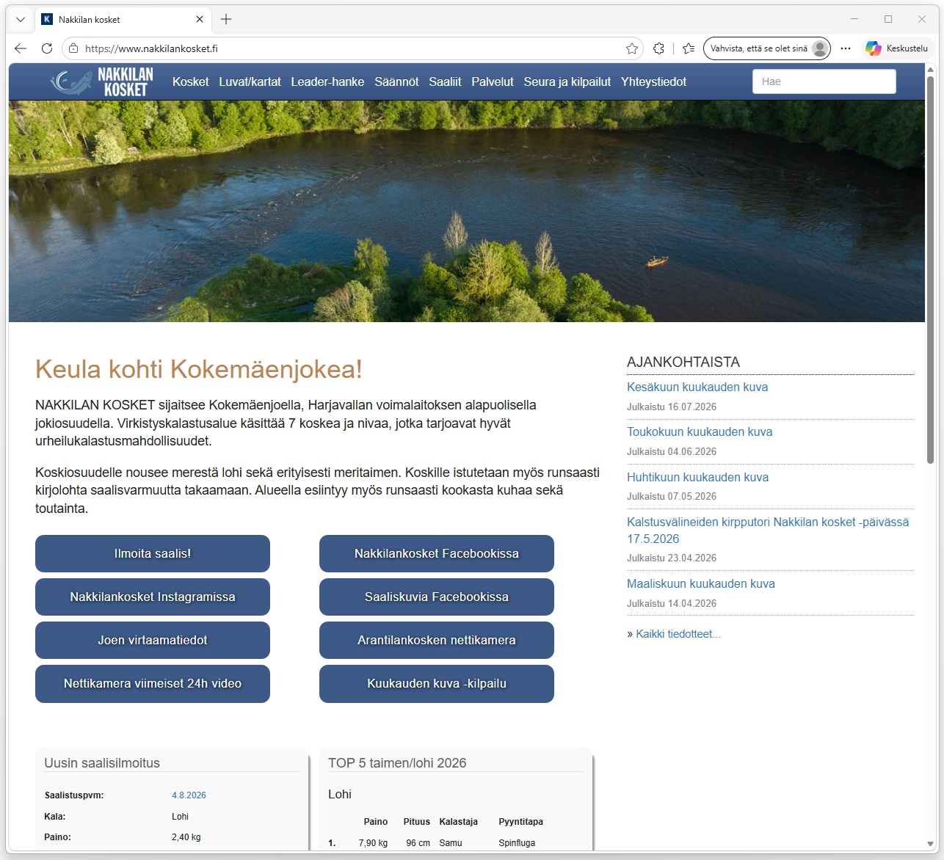Follow the Kaikki tiedotteet link
The height and width of the screenshot is (860, 944).
pyautogui.click(x=678, y=634)
